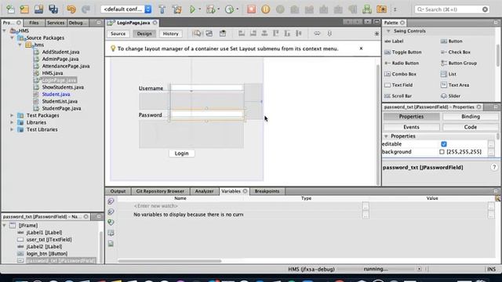Click the Undo toolbar icon
Viewport: 502px width, 282px height.
click(x=71, y=9)
